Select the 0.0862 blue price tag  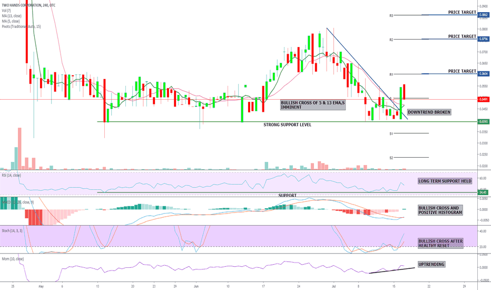484,15
